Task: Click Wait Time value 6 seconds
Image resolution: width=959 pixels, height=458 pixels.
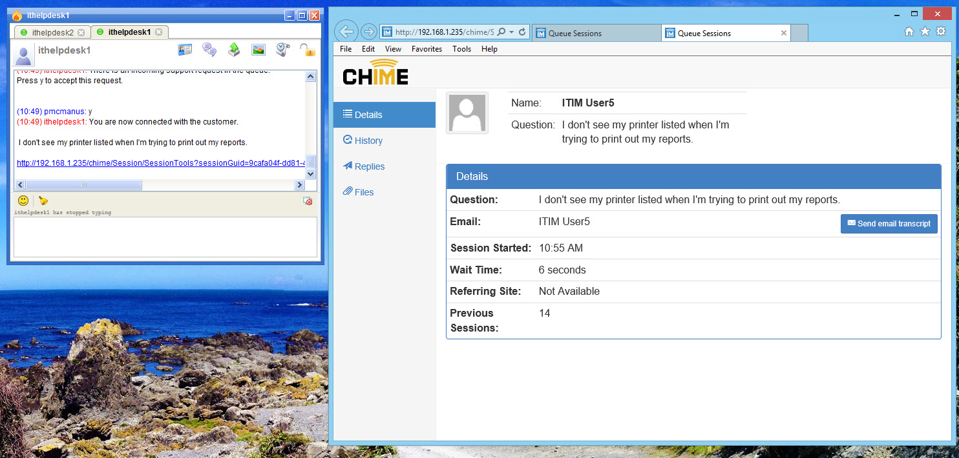Action: point(562,270)
